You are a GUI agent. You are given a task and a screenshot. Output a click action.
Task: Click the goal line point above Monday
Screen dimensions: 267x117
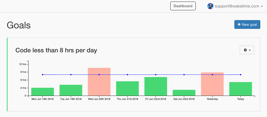pos(42,75)
